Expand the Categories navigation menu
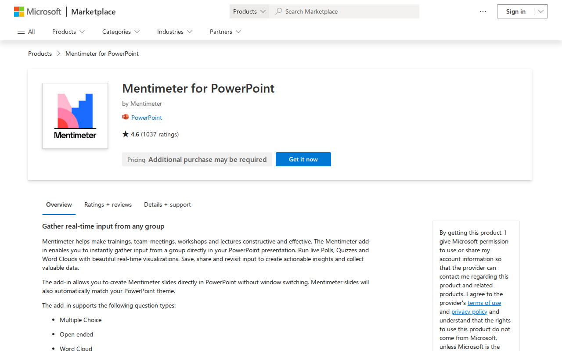Viewport: 562px width, 351px height. click(121, 32)
